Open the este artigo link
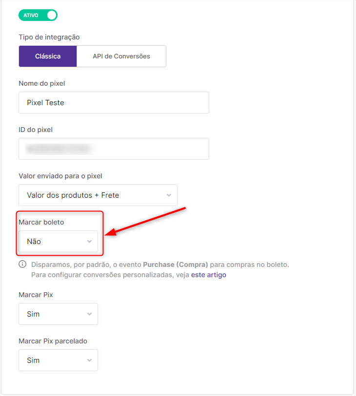 click(209, 275)
